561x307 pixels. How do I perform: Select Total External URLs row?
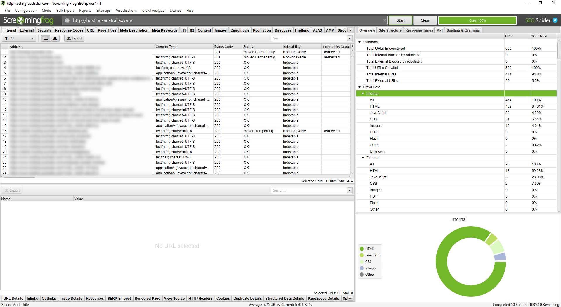(456, 81)
